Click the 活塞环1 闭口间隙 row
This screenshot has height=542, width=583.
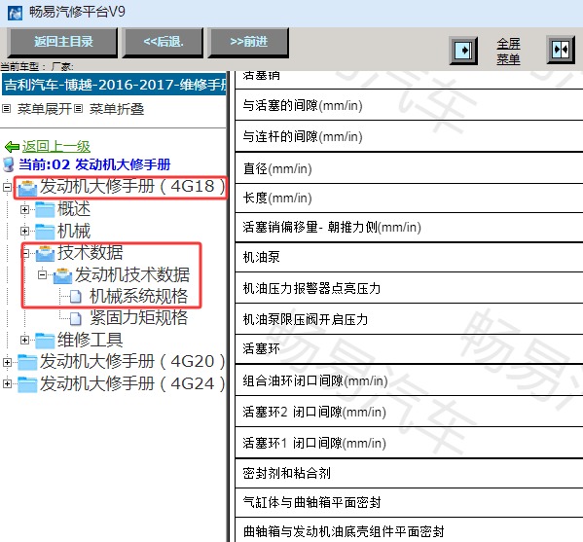coord(409,443)
